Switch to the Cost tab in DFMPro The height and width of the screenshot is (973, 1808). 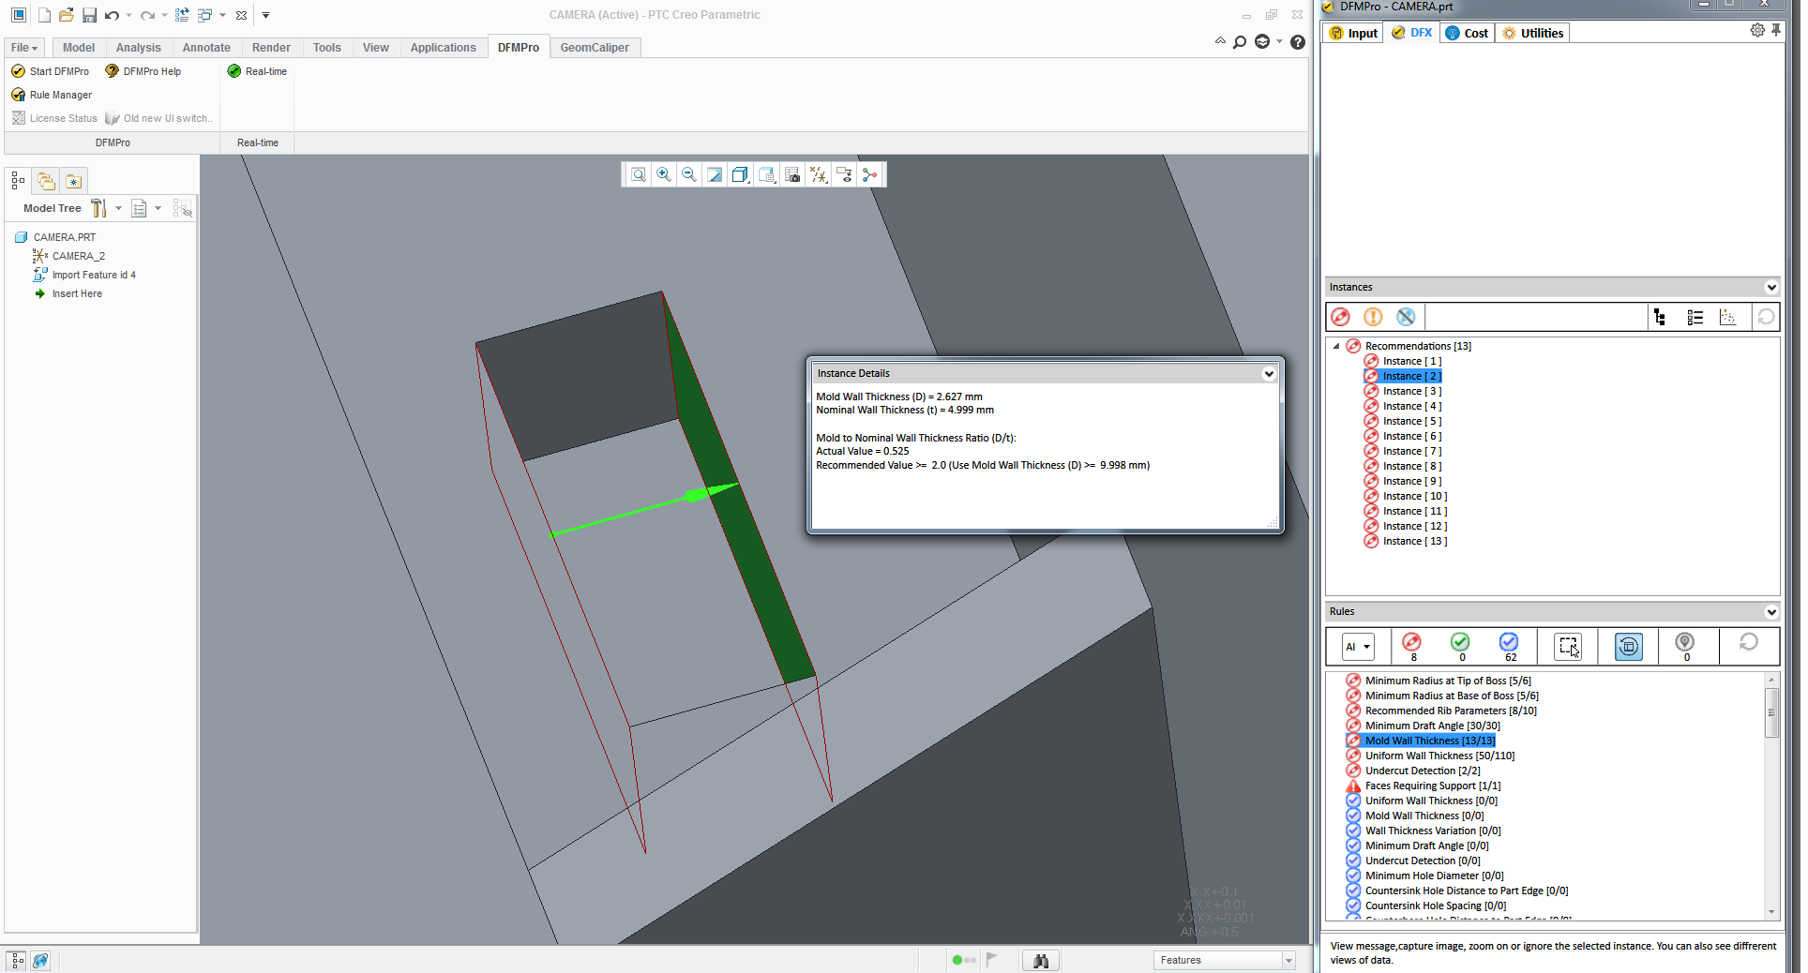tap(1467, 33)
